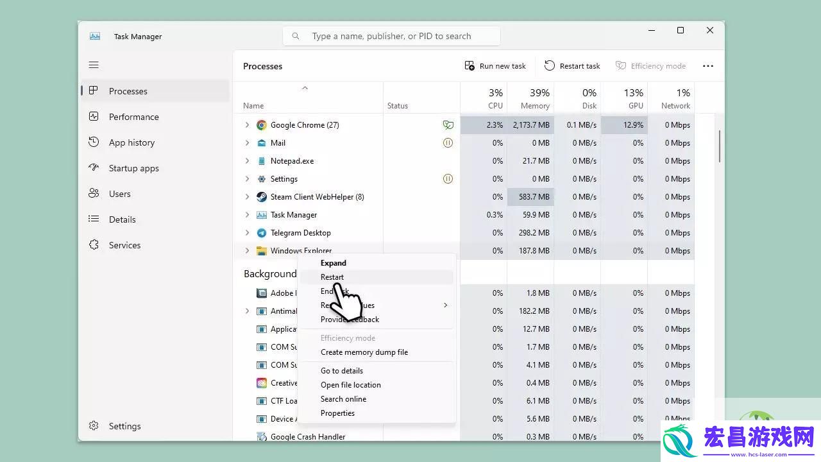Expand the Mail process group

click(247, 143)
